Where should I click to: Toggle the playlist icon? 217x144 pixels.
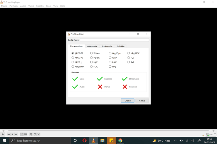point(31,134)
